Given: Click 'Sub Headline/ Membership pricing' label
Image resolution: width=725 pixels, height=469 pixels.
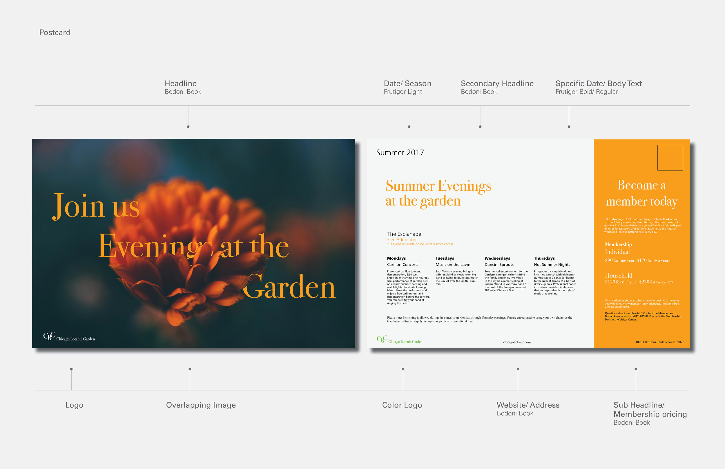Looking at the screenshot, I should (650, 410).
